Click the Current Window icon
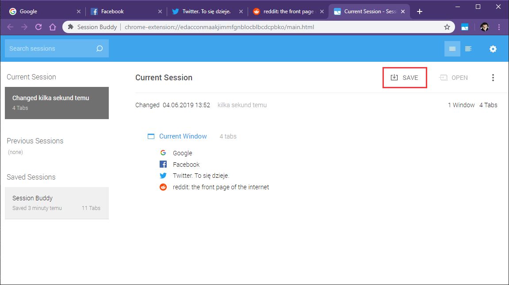Viewport: 509px width, 285px height. pos(151,136)
